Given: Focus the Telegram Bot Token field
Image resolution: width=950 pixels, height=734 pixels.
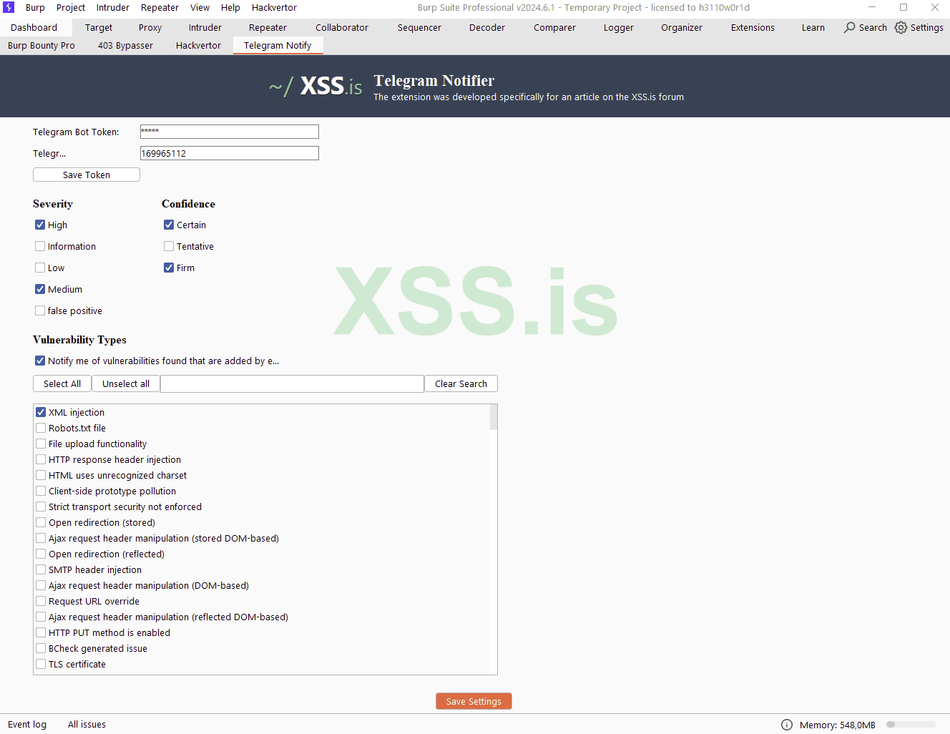Looking at the screenshot, I should pos(230,132).
